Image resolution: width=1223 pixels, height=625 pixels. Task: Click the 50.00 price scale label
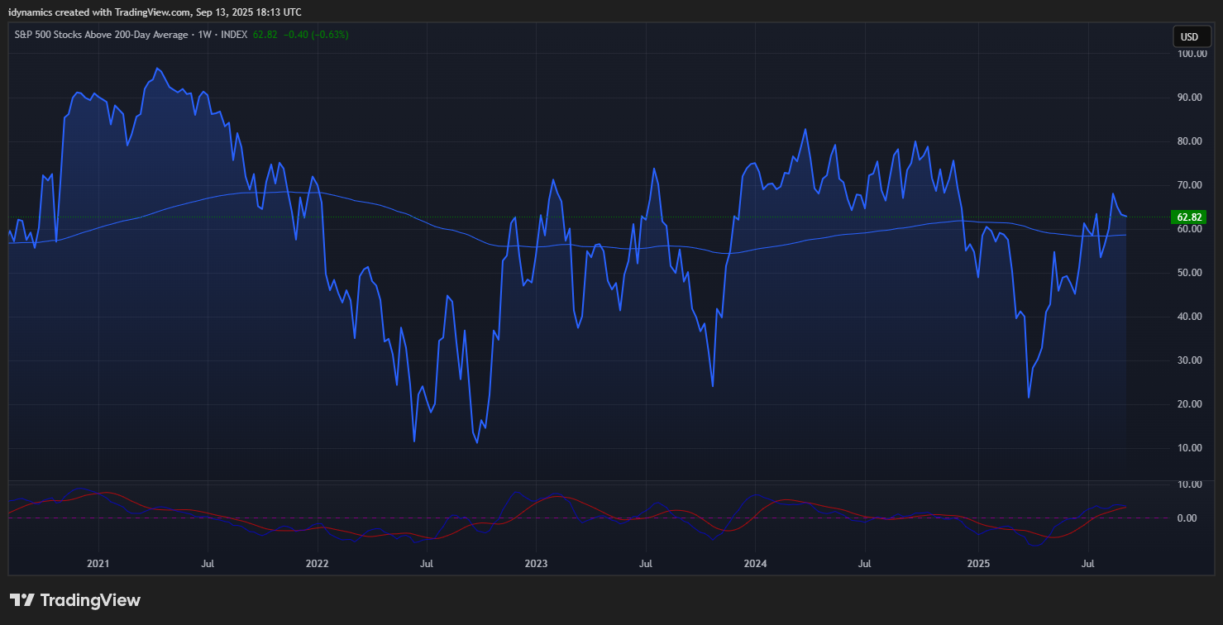(x=1189, y=273)
